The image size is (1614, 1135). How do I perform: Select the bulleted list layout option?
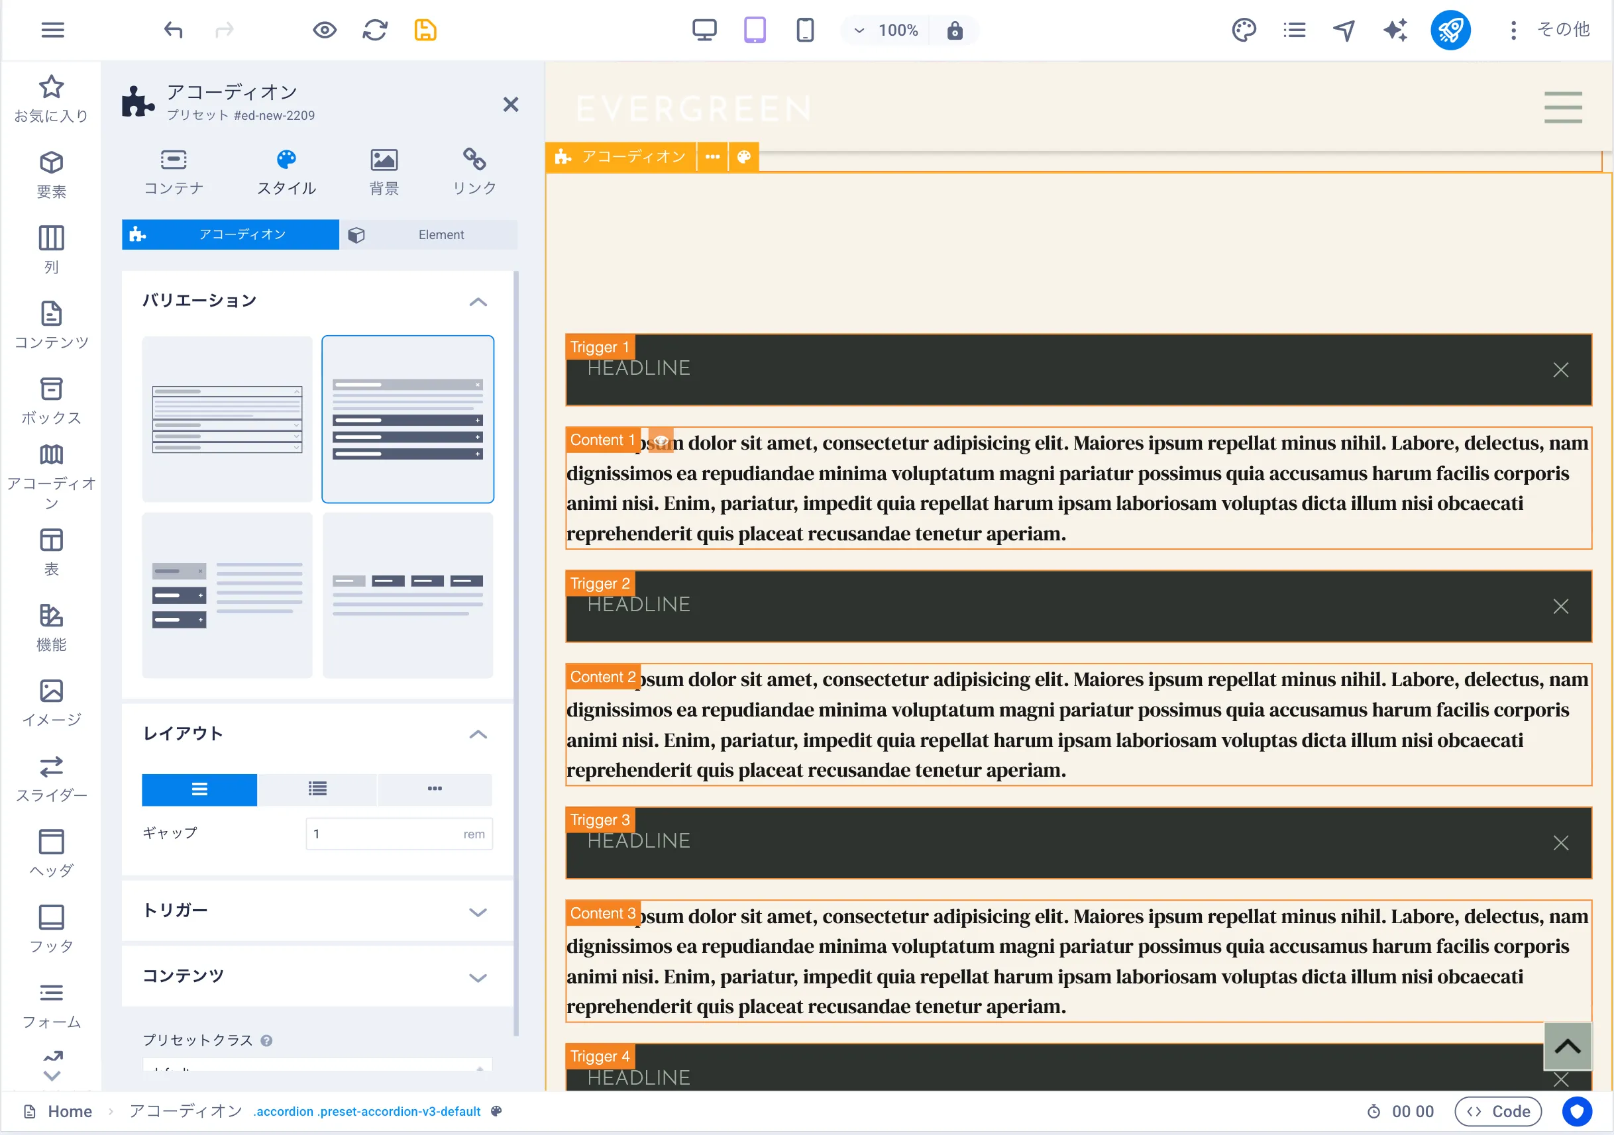[318, 789]
